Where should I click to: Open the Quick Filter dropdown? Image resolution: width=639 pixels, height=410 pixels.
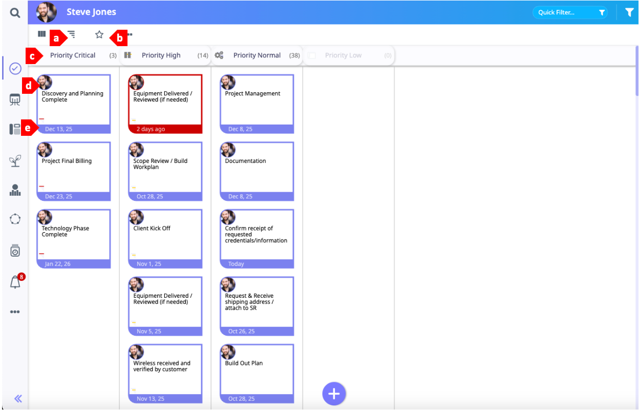point(570,12)
